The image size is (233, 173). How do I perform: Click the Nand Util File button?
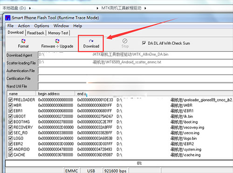pyautogui.click(x=22, y=86)
